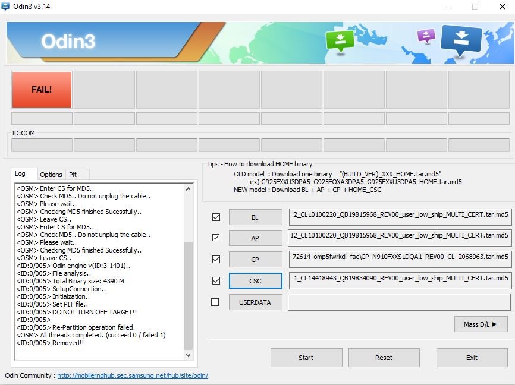This screenshot has height=385, width=515.
Task: Click log line 'Odin engine v(ID:3.1401)..'
Action: [x=73, y=266]
